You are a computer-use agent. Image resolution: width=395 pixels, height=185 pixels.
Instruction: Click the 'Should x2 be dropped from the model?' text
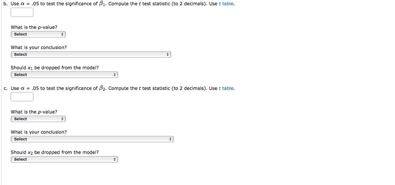coord(55,153)
